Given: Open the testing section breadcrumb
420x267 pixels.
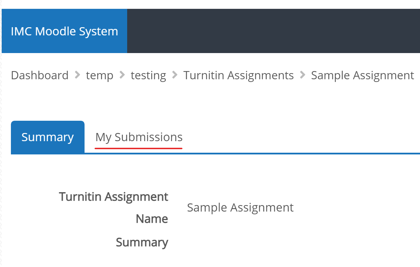Looking at the screenshot, I should pos(148,75).
